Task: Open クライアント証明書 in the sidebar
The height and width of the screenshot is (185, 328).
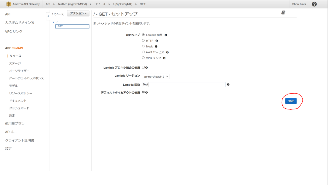Action: click(20, 140)
